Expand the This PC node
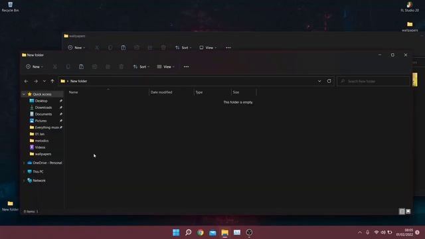Screen dimensions: 425x239 24,172
